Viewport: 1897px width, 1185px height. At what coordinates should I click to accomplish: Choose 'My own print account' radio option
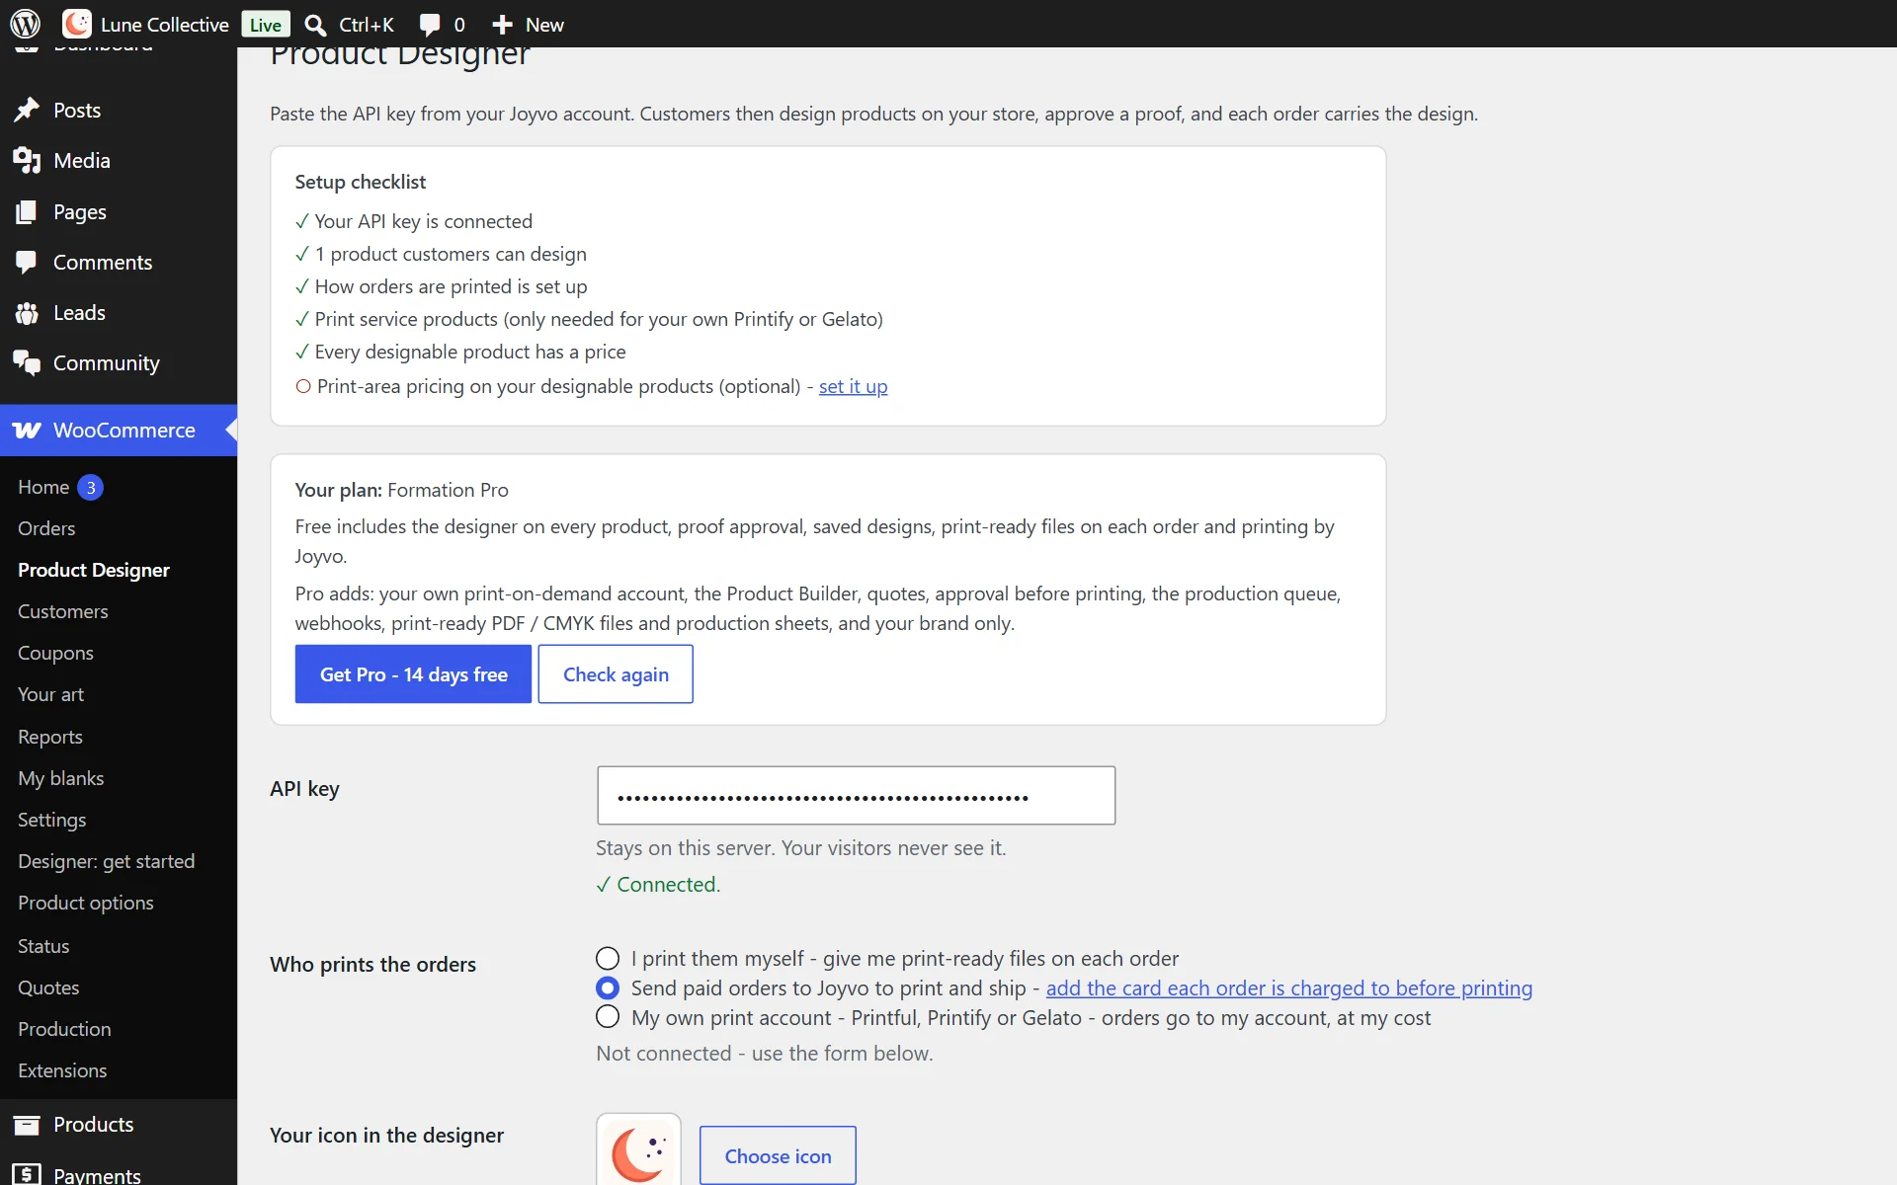608,1017
